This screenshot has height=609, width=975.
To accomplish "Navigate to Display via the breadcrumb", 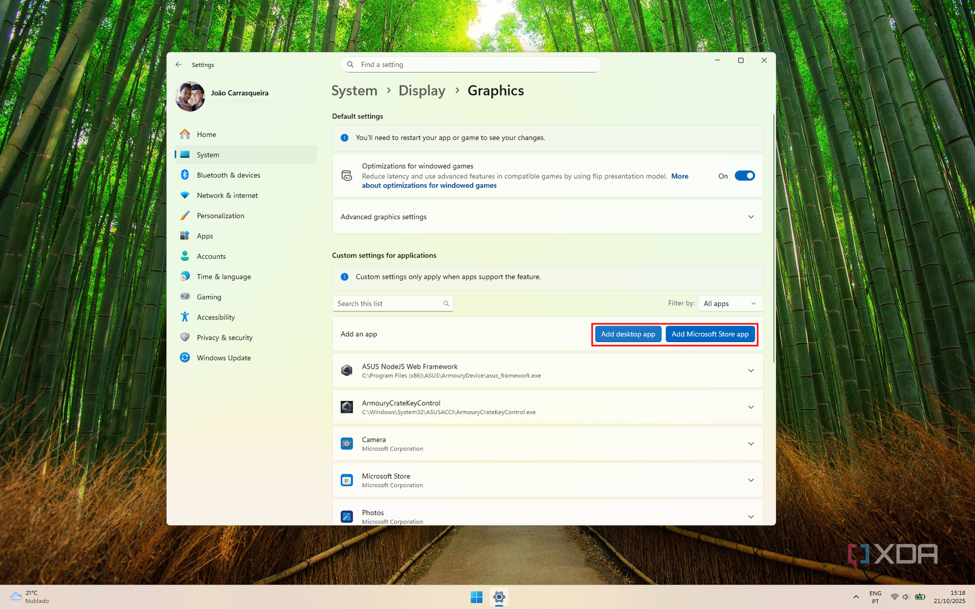I will coord(421,90).
